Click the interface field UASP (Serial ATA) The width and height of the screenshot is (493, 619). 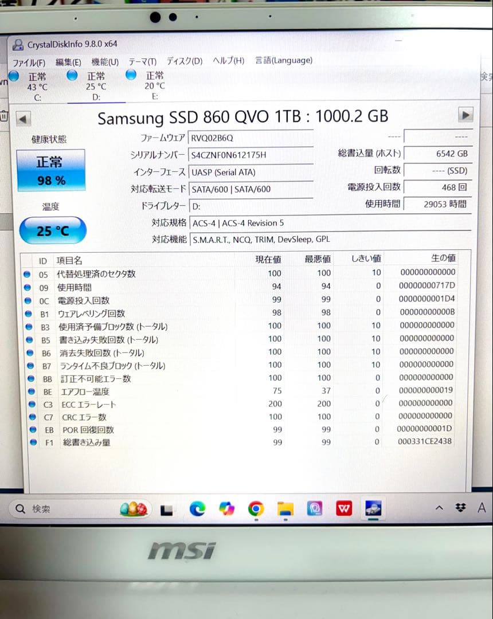(x=251, y=172)
